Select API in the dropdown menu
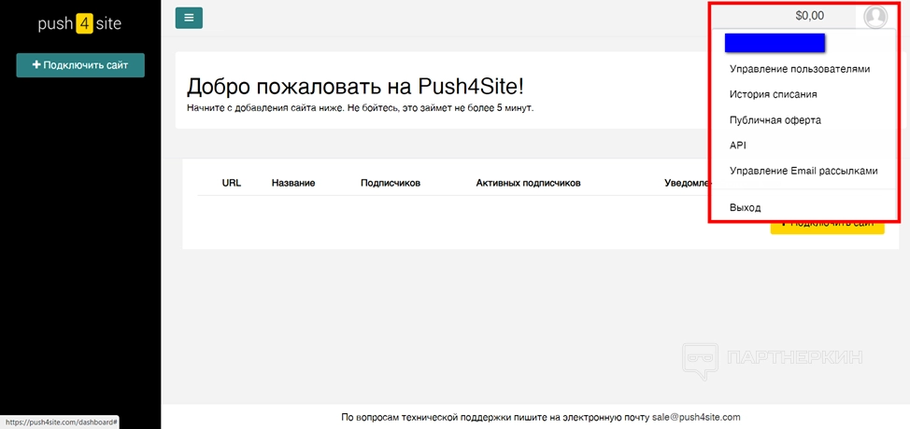 pos(738,145)
